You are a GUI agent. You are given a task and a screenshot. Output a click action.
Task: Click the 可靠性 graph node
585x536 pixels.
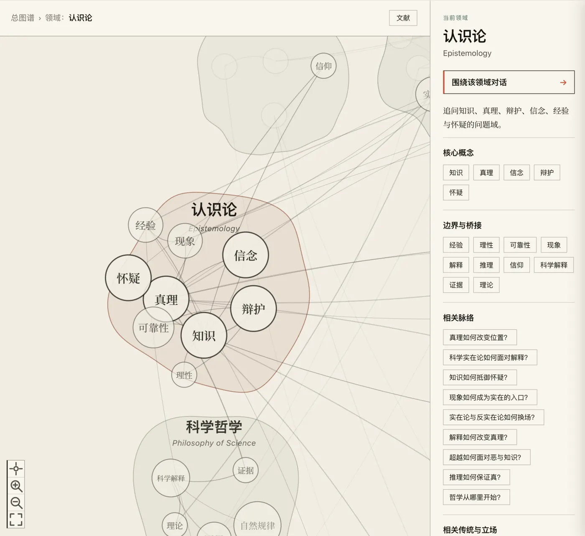click(x=153, y=328)
